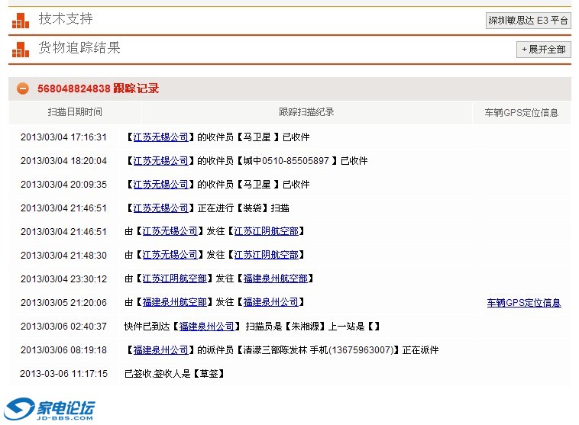Open 江苏无锡公司 link in the 18:20:04 row

160,161
